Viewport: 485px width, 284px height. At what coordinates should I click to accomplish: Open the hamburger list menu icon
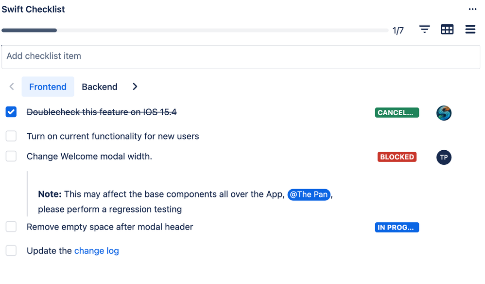click(470, 30)
